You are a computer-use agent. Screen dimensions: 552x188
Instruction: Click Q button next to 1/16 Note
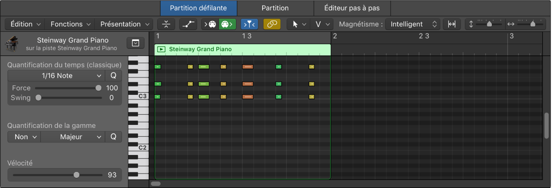tap(114, 76)
